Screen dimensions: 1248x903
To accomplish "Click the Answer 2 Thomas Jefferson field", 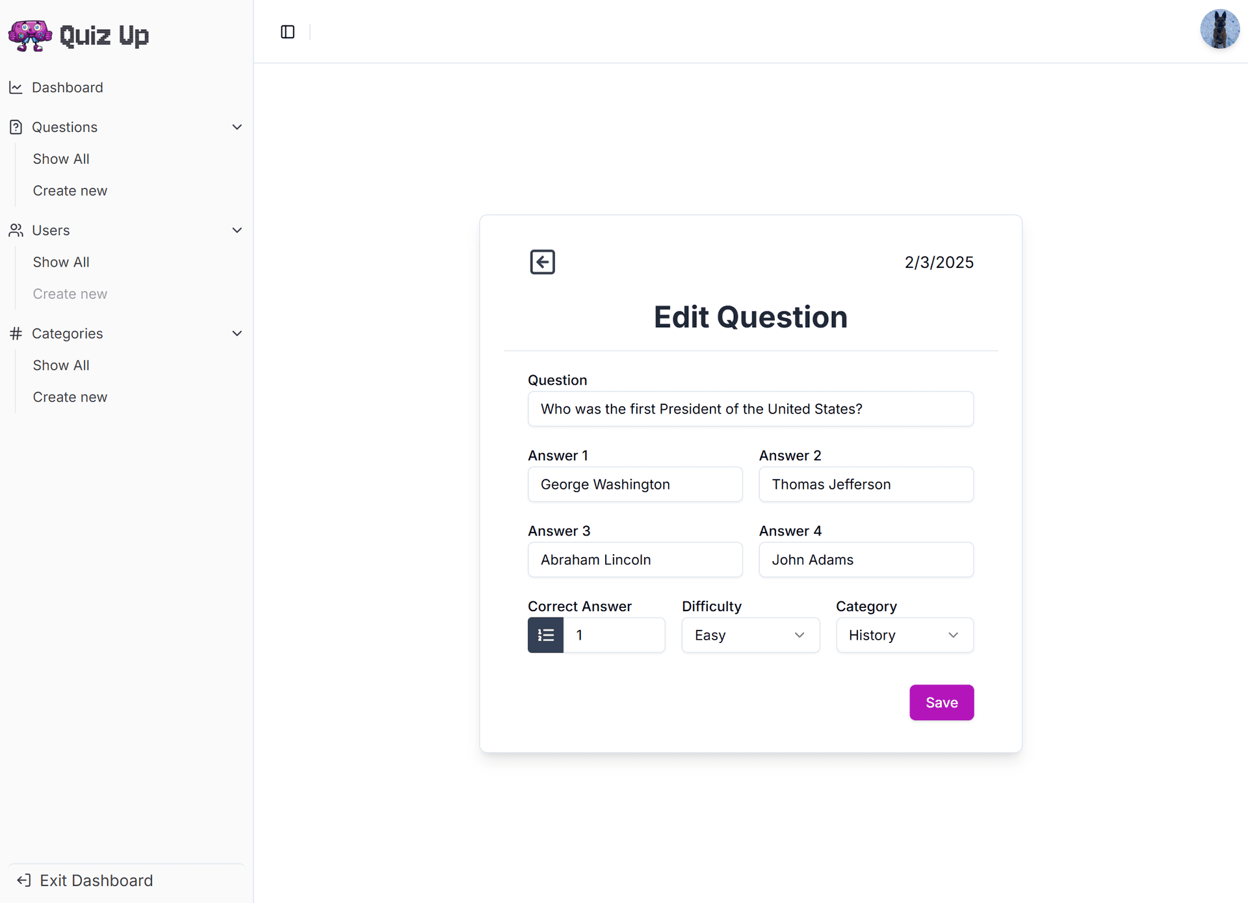I will click(866, 484).
